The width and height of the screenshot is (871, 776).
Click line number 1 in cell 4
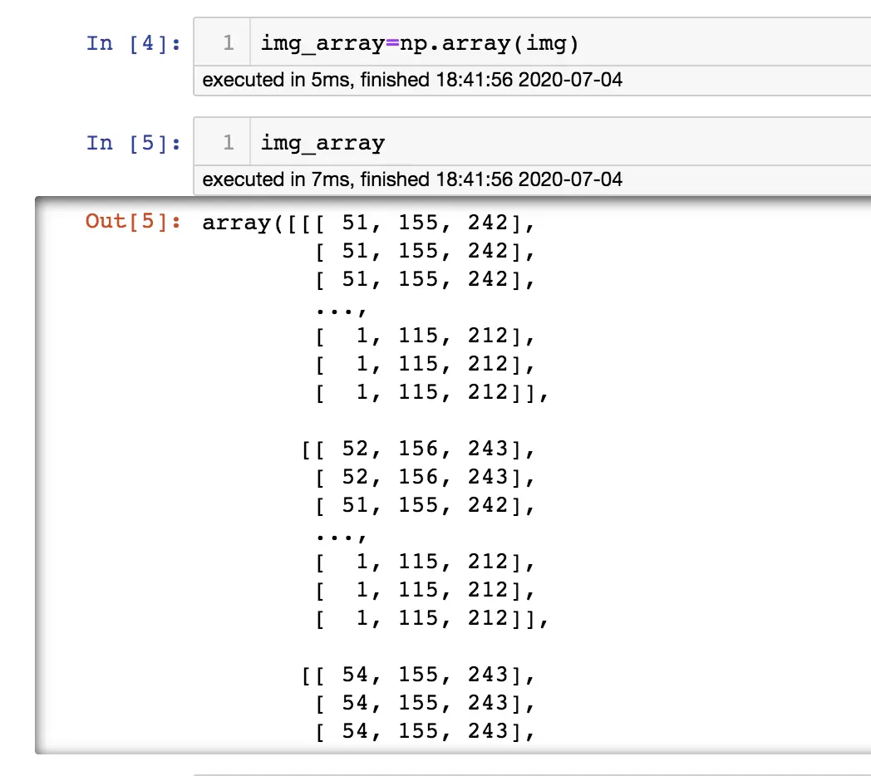229,43
